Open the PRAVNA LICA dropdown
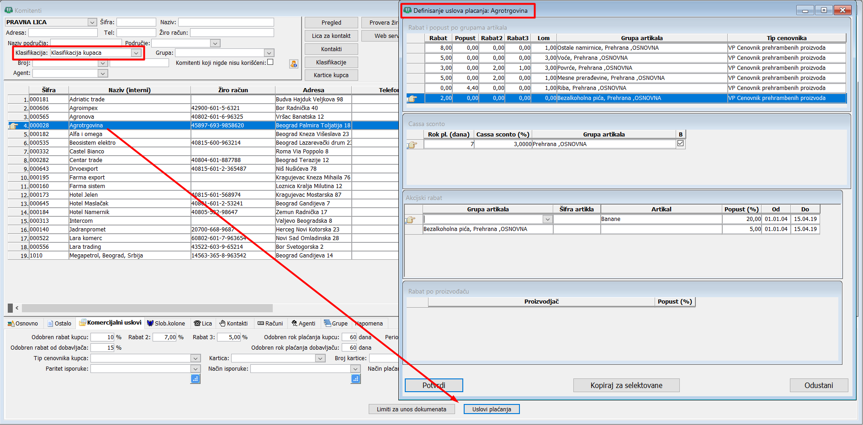 click(92, 22)
